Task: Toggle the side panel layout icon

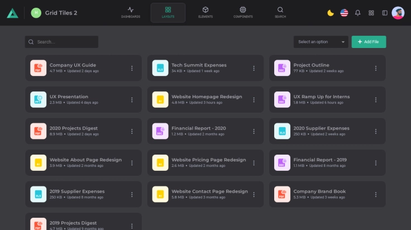Action: pos(385,13)
